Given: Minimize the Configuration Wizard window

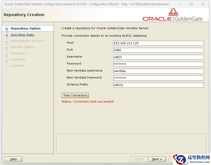Looking at the screenshot, I should (x=179, y=4).
